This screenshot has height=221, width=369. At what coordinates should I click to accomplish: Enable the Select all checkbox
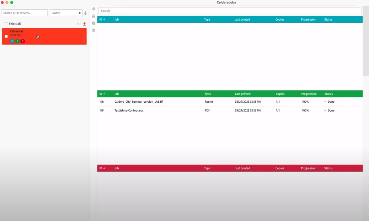[x=6, y=24]
